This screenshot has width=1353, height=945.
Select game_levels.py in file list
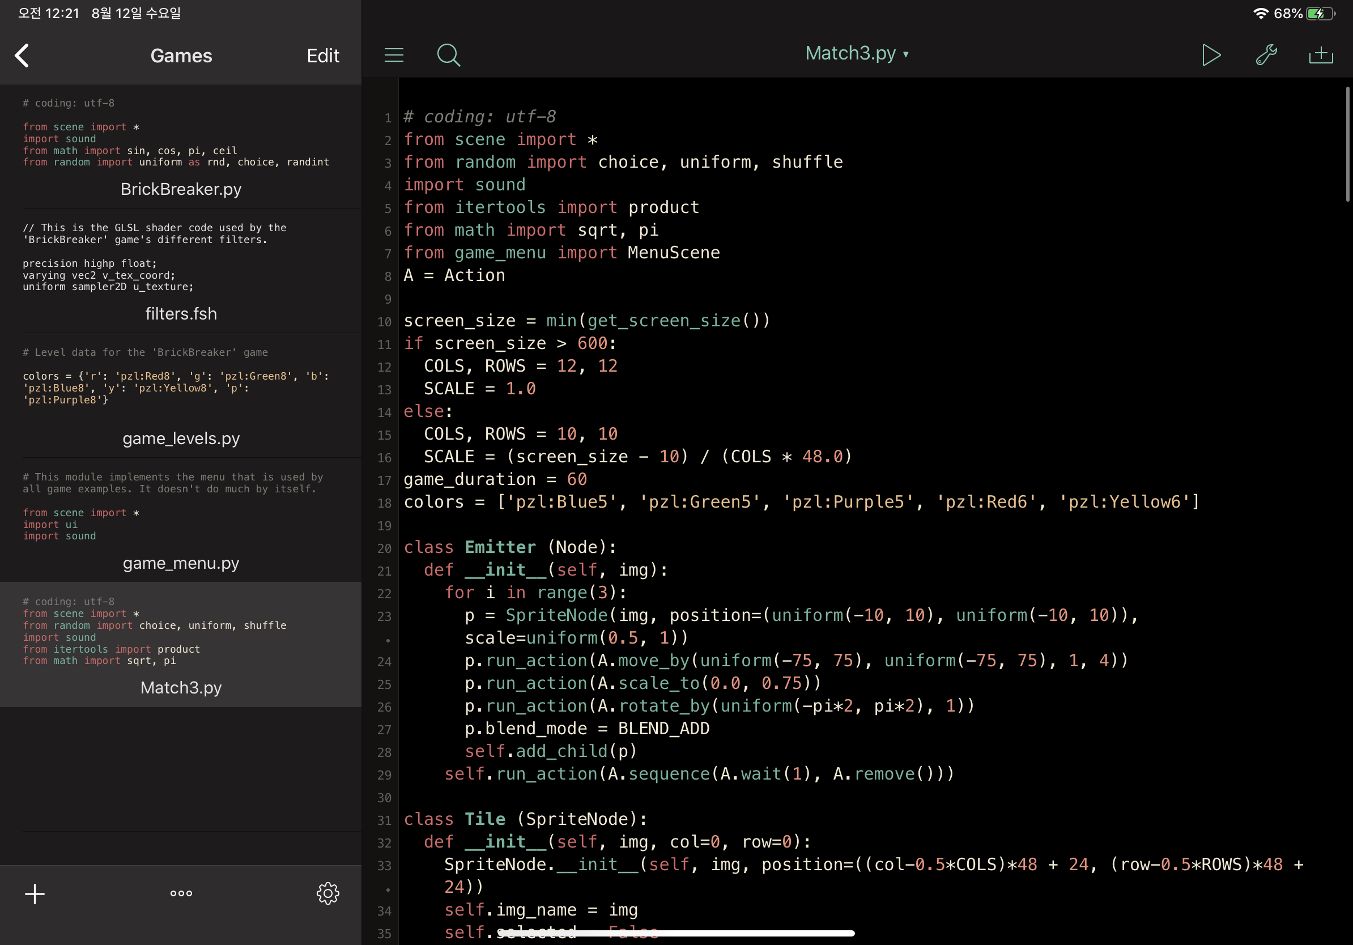click(x=181, y=439)
